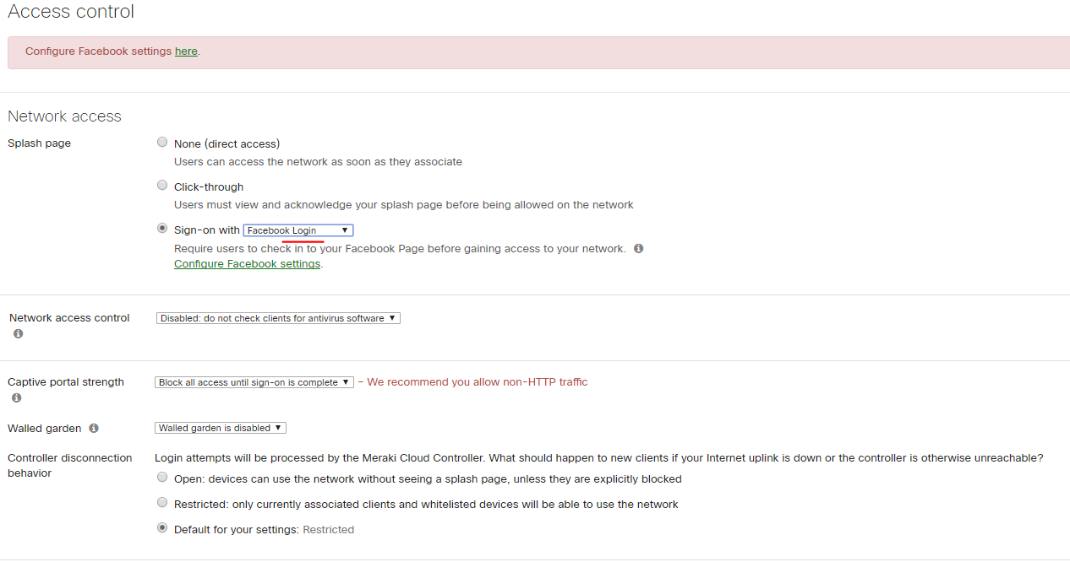Click the Click-through option label
This screenshot has width=1070, height=562.
209,187
